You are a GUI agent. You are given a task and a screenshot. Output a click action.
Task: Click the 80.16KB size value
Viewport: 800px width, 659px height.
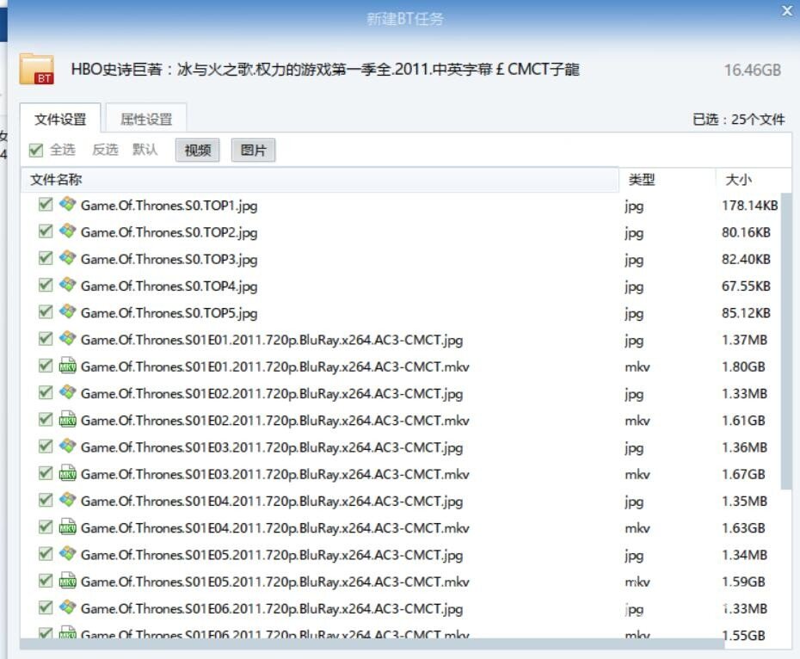click(x=746, y=232)
